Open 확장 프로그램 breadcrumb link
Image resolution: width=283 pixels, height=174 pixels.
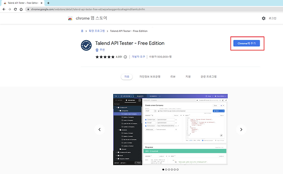click(x=97, y=31)
